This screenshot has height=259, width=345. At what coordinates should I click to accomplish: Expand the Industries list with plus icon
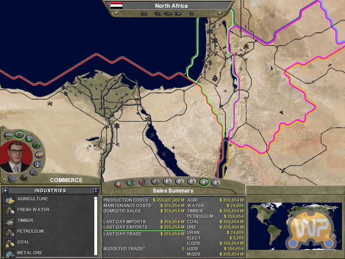tap(5, 191)
